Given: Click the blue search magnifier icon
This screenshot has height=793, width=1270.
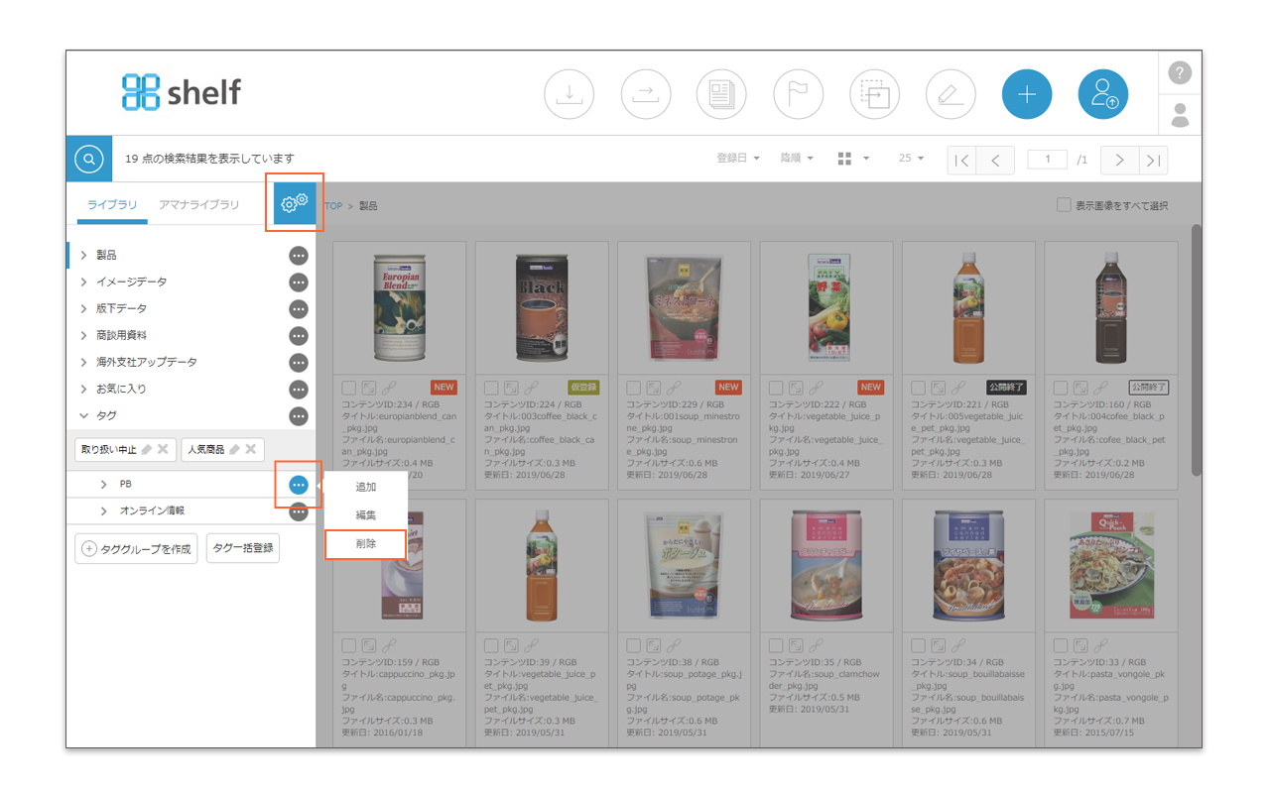Looking at the screenshot, I should pyautogui.click(x=89, y=159).
